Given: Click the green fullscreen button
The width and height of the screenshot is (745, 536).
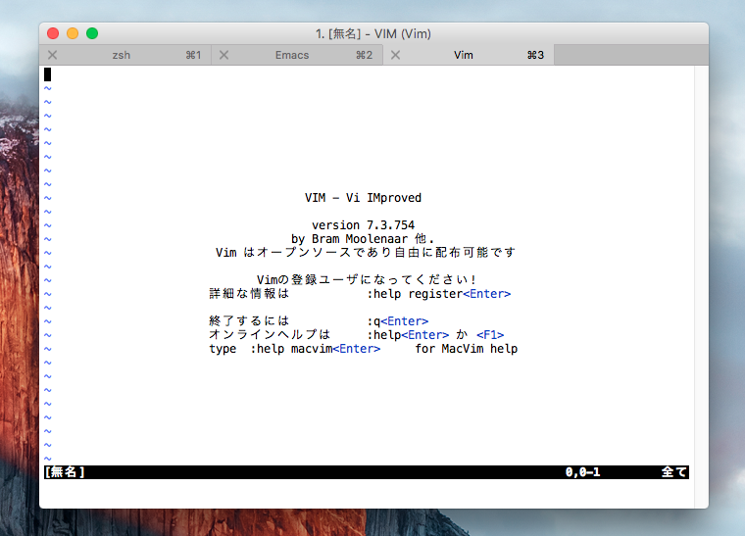Looking at the screenshot, I should coord(92,33).
